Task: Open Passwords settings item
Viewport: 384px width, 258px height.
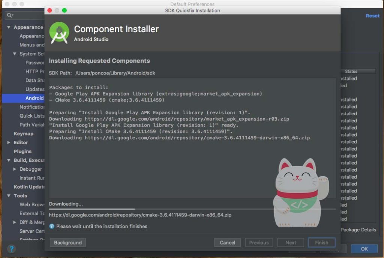Action: pos(35,63)
